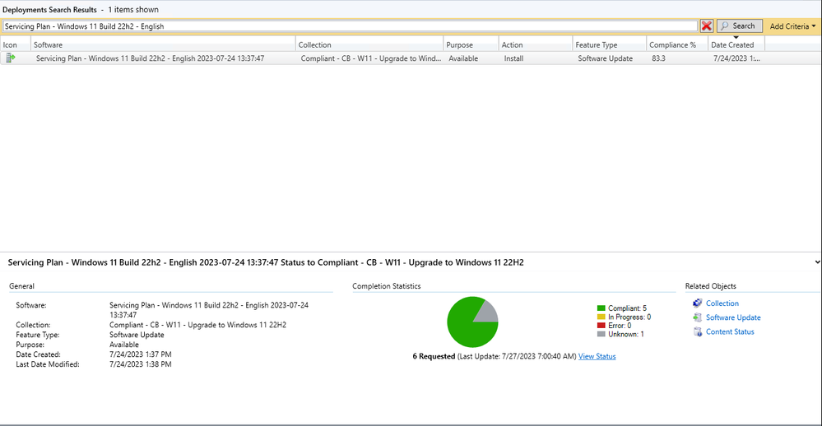Open the related Software Update link

coord(733,317)
